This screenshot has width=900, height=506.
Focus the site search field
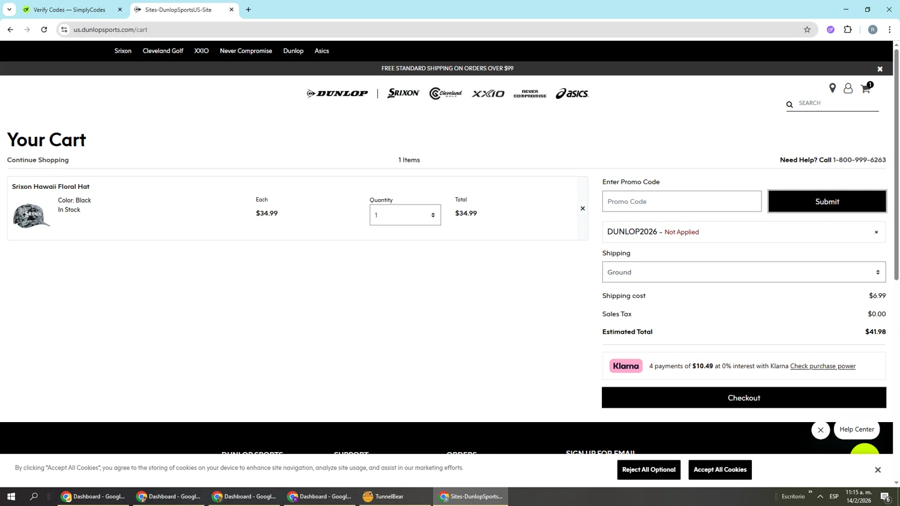(x=838, y=103)
